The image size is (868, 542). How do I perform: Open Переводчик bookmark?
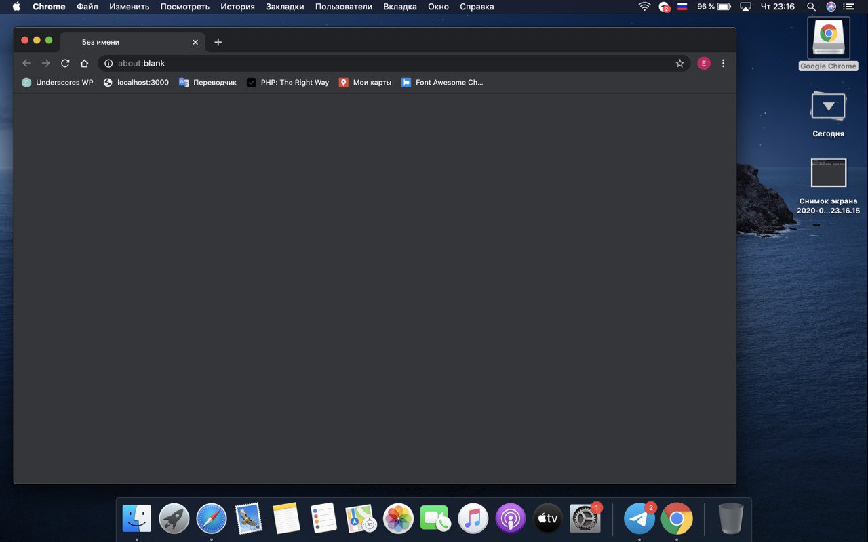coord(208,83)
